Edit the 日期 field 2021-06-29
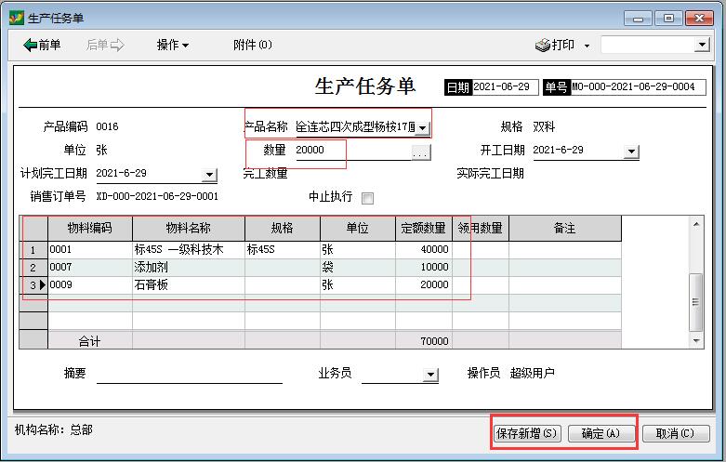Screen dimensions: 726x462 tap(505, 87)
